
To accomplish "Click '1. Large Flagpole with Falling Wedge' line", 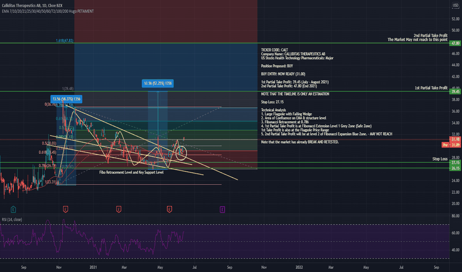I will point(286,114).
